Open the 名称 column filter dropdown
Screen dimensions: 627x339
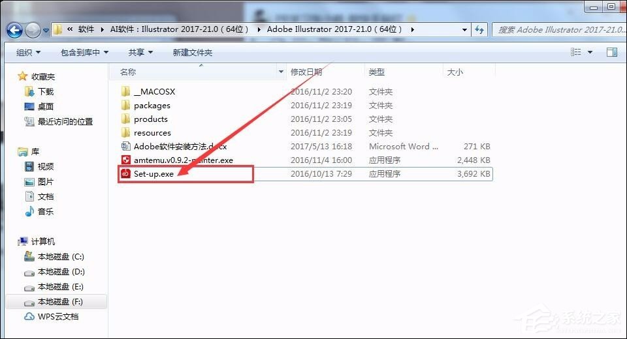tap(281, 72)
